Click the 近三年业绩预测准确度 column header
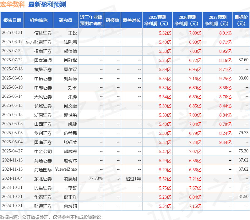 click(x=91, y=20)
